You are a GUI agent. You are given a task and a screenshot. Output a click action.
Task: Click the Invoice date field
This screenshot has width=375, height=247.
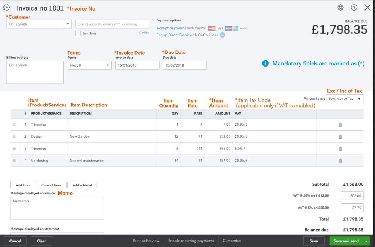(137, 65)
